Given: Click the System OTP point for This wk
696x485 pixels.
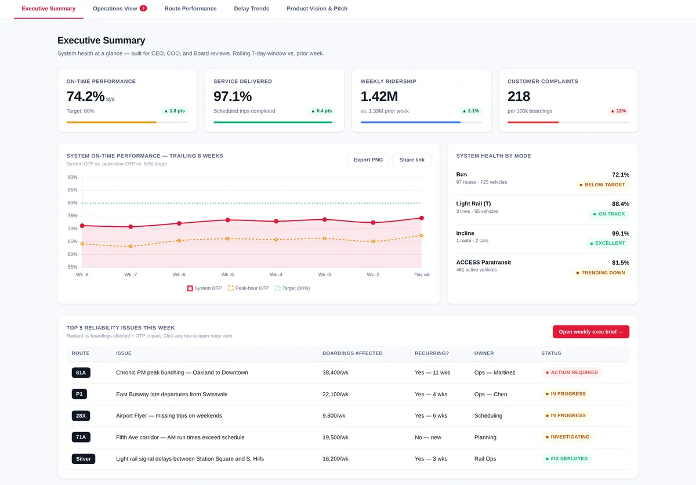Looking at the screenshot, I should click(422, 218).
